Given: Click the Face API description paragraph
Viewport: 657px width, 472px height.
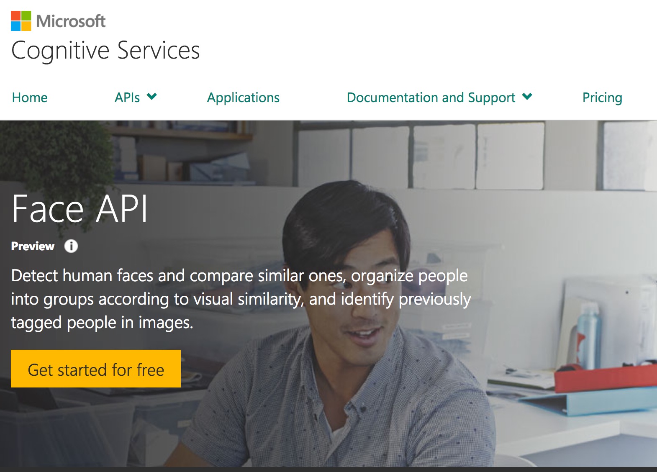Looking at the screenshot, I should (x=241, y=299).
